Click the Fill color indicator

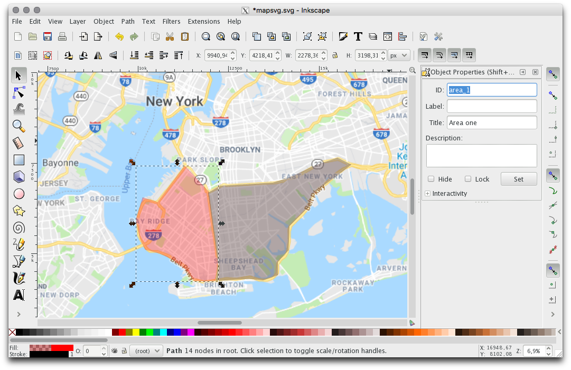pos(51,348)
